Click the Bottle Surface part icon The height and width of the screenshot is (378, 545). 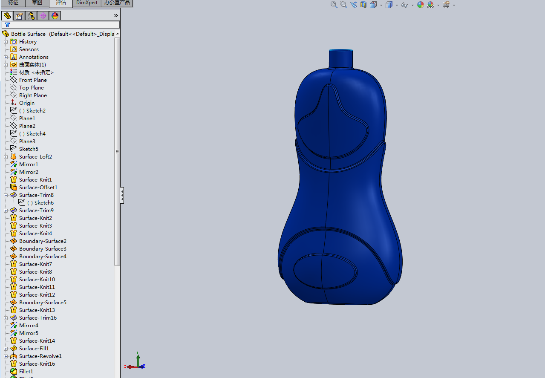6,34
